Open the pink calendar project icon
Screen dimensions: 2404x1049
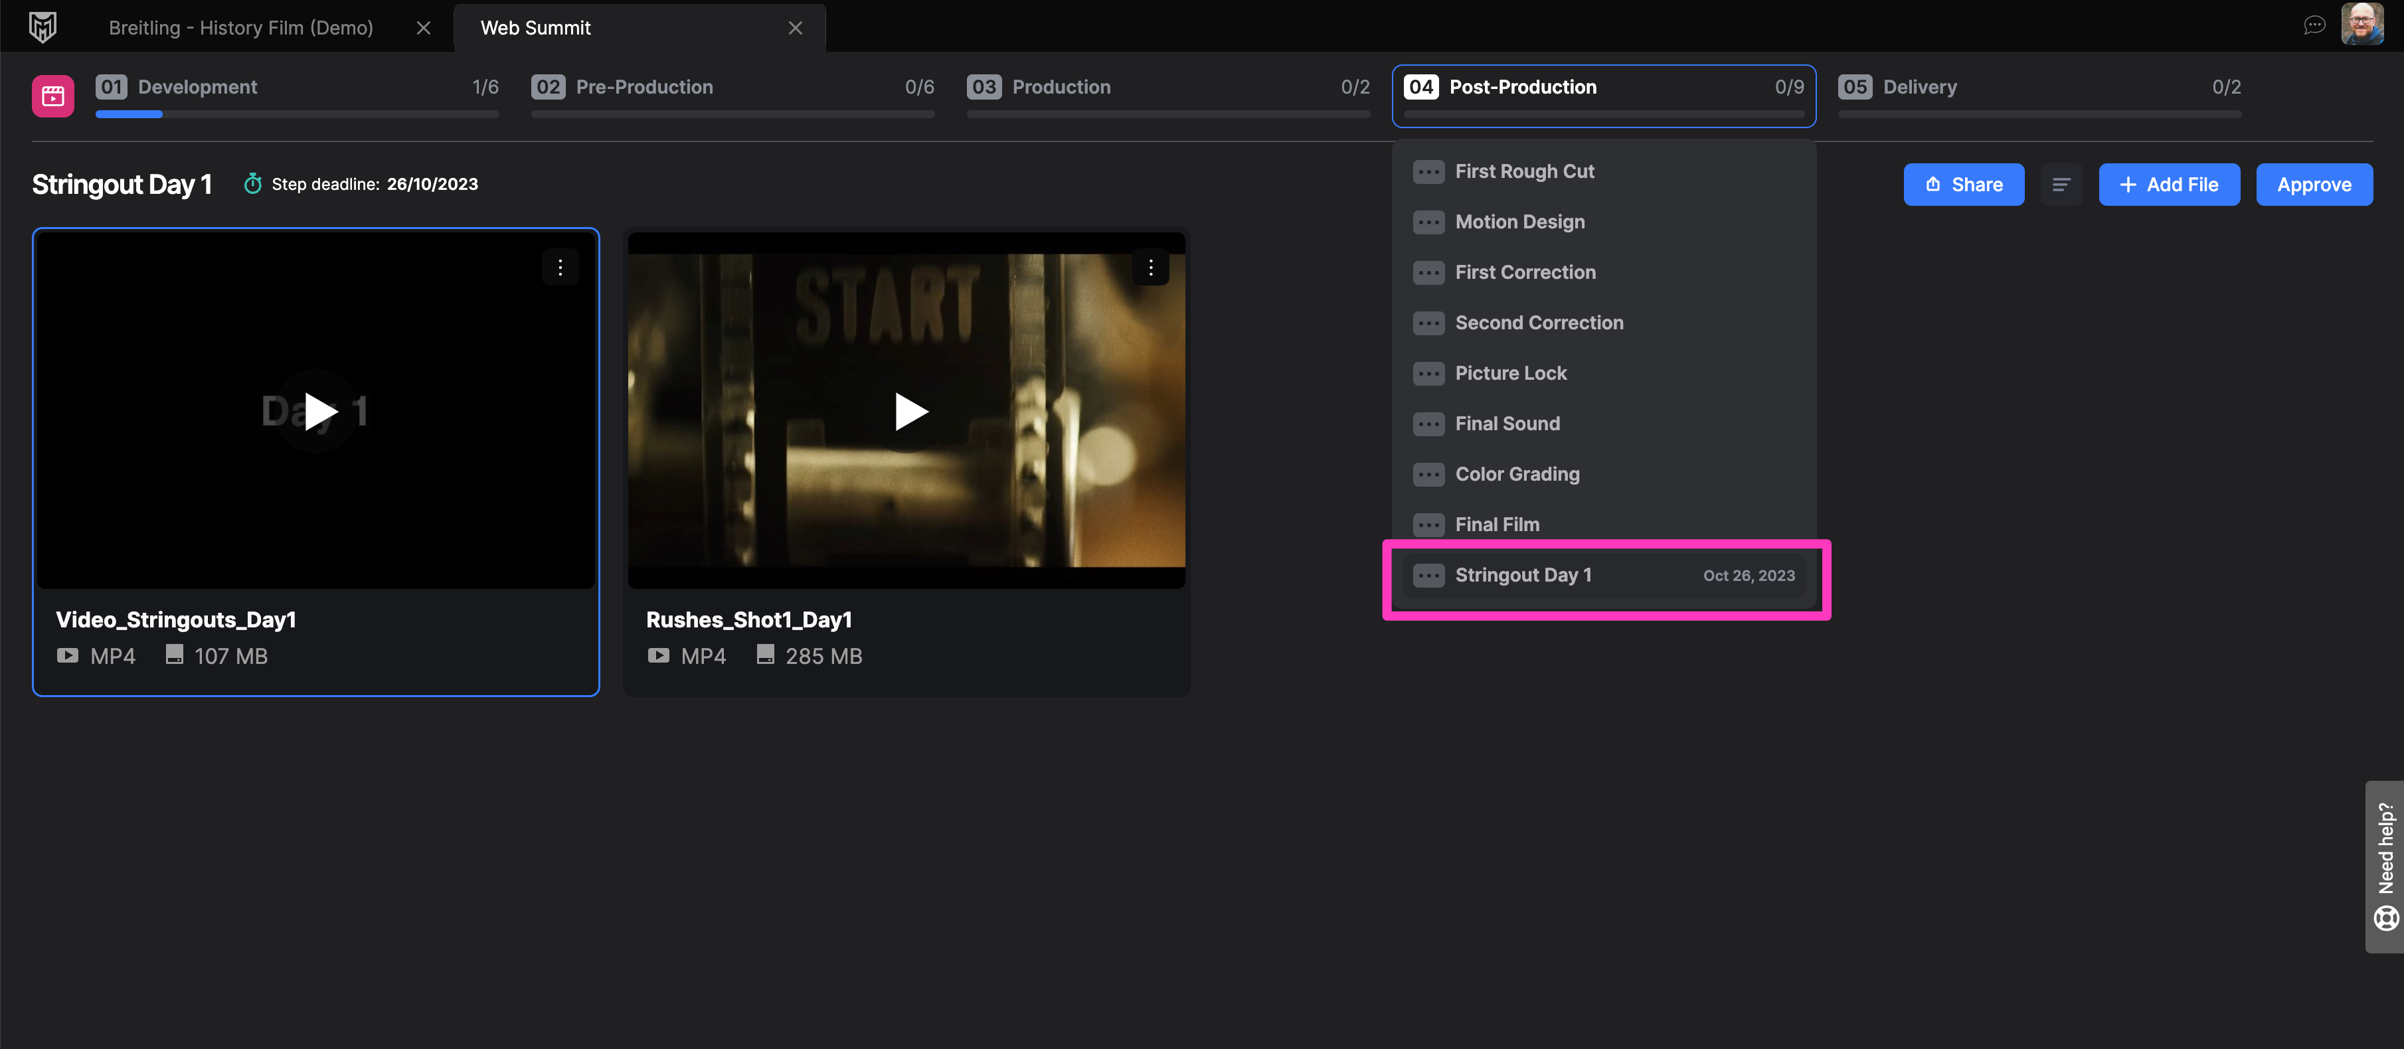pyautogui.click(x=53, y=95)
